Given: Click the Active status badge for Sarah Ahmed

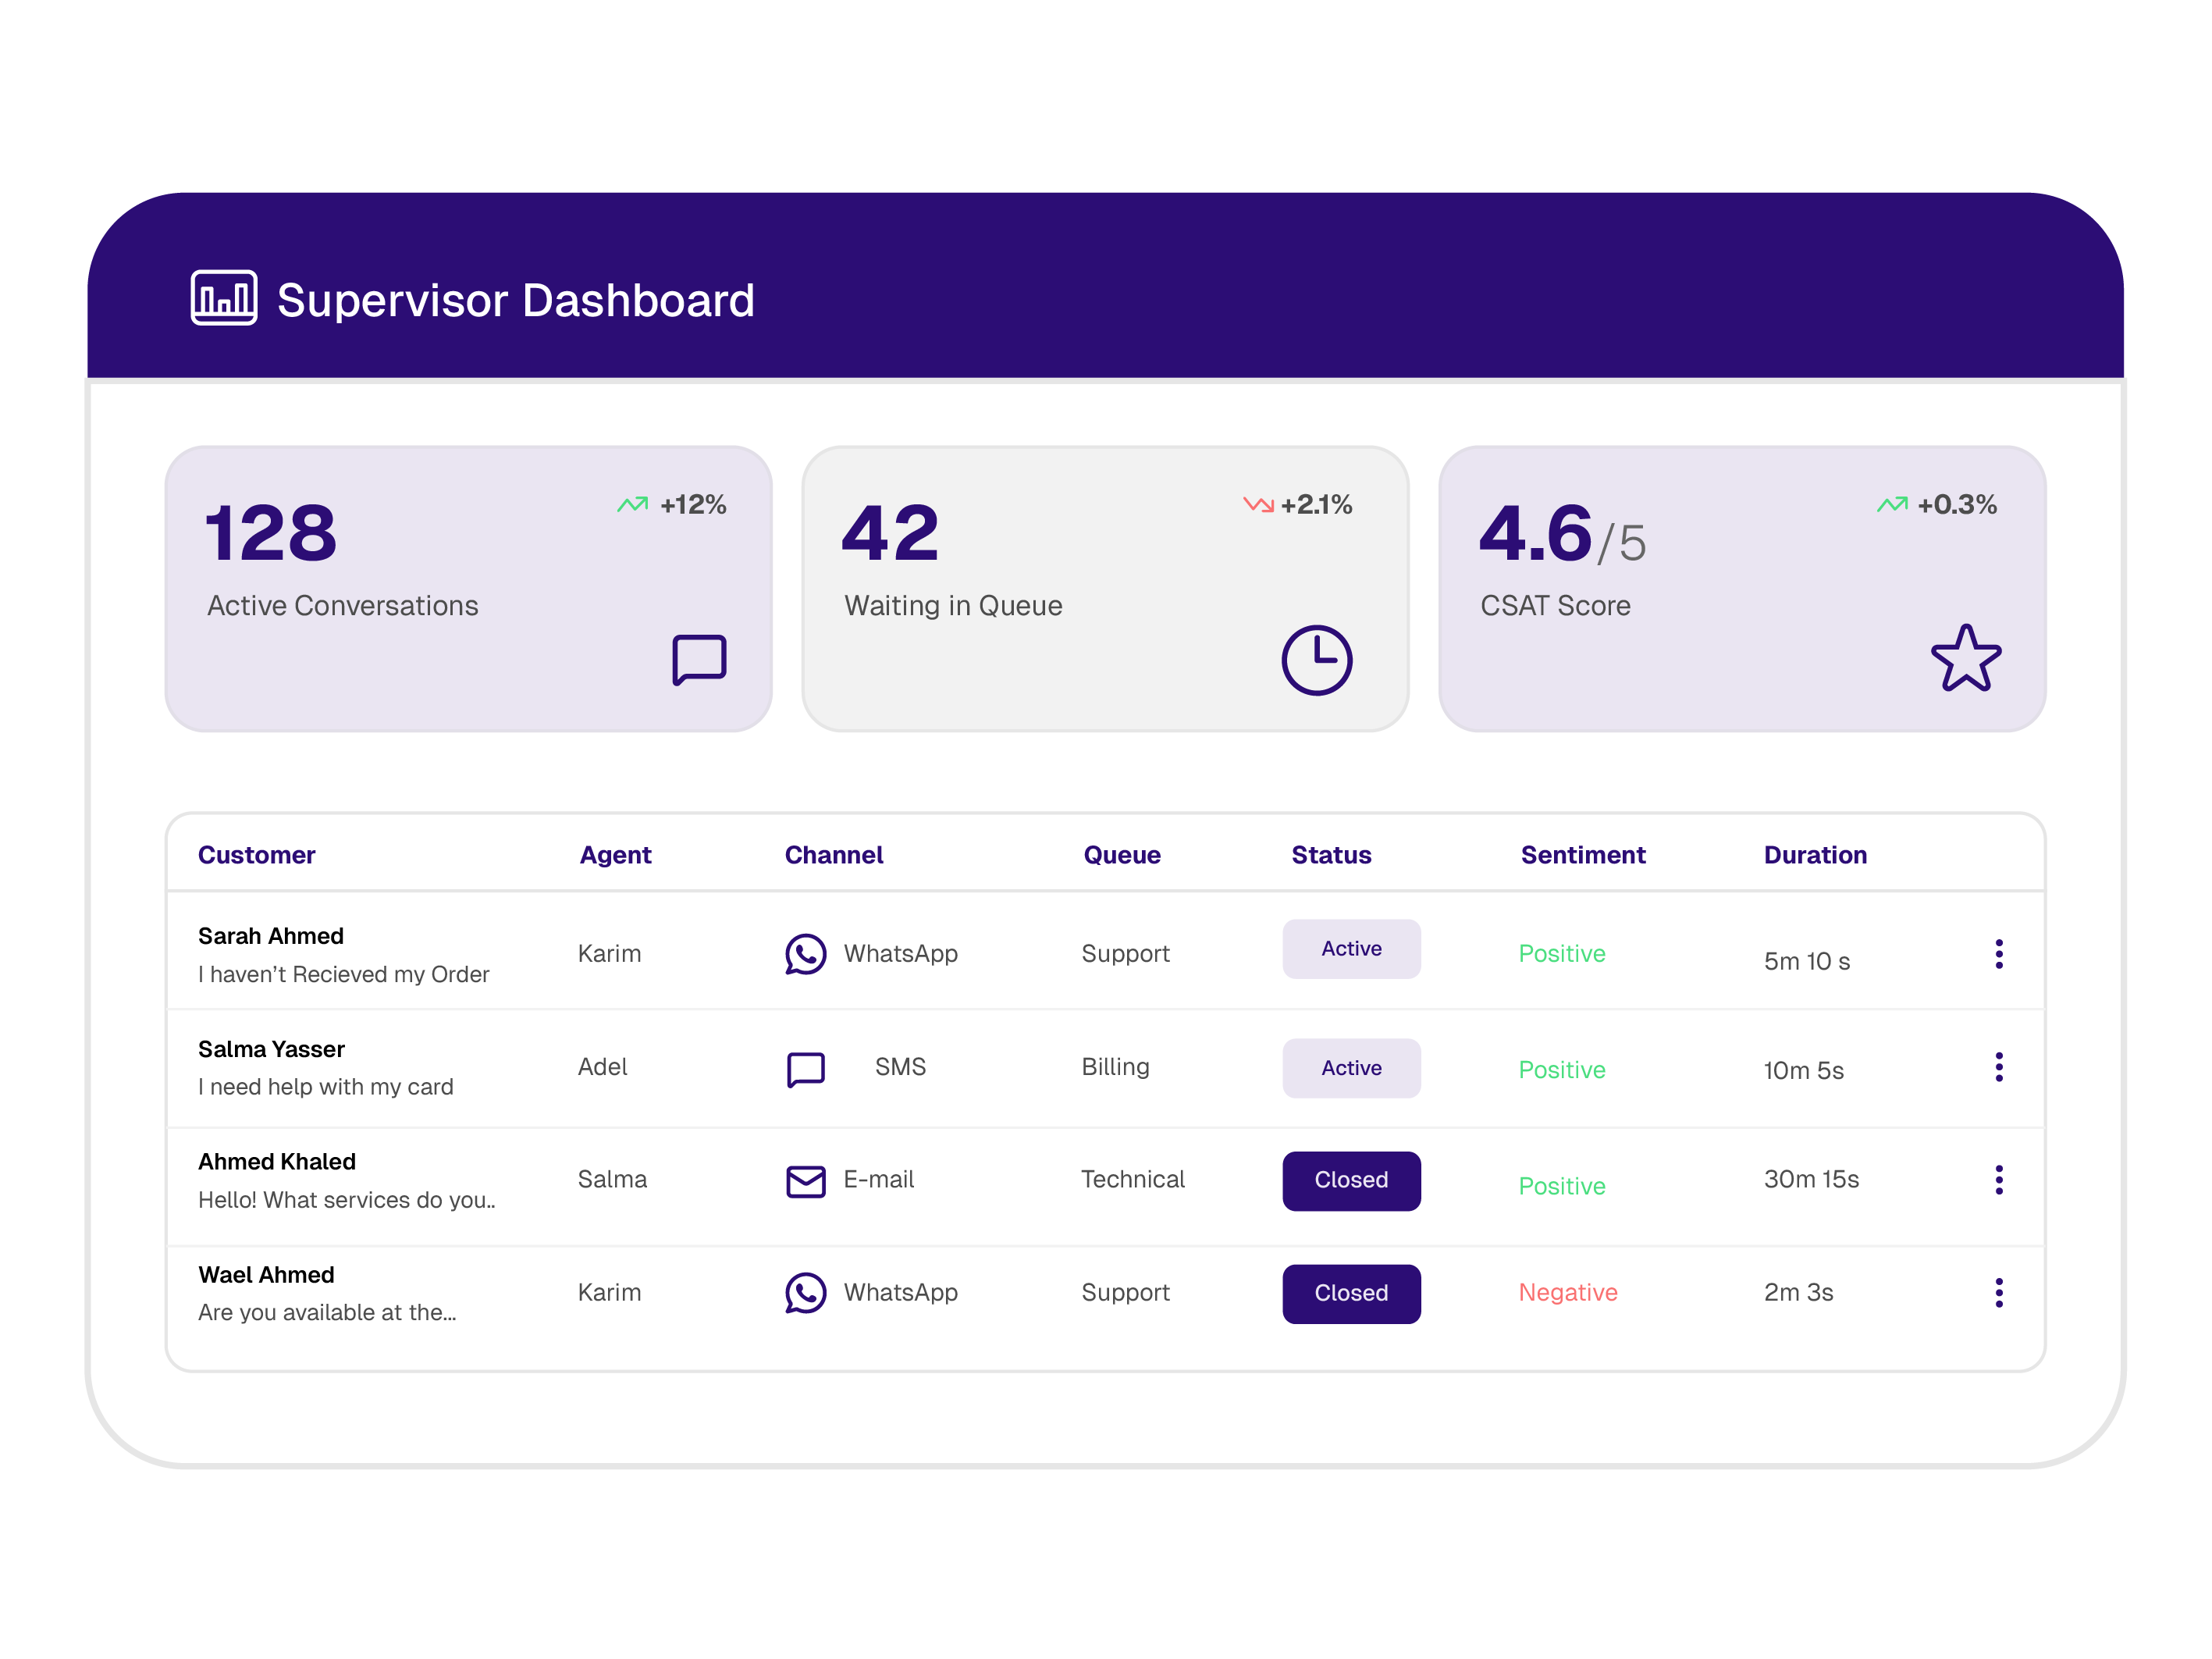Looking at the screenshot, I should (x=1351, y=949).
